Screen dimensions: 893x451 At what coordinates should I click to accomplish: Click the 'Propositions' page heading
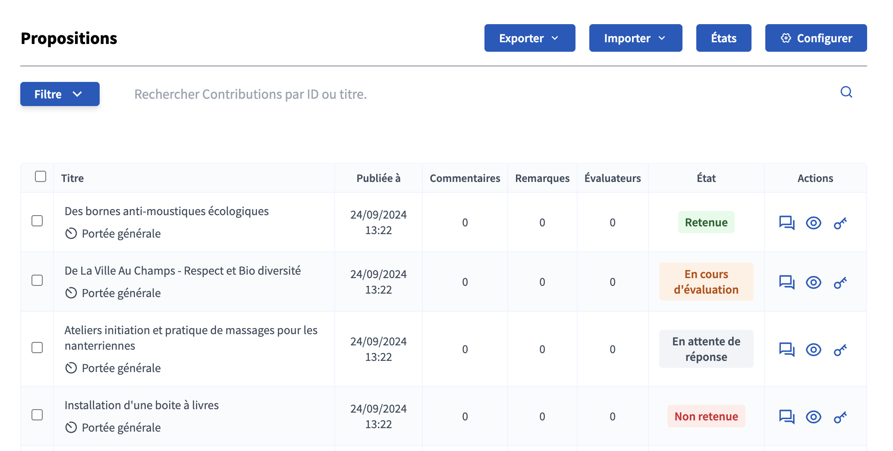coord(69,38)
